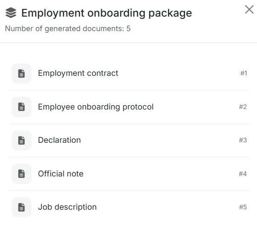The height and width of the screenshot is (231, 257).
Task: Close the Employment onboarding package panel
Action: click(249, 10)
